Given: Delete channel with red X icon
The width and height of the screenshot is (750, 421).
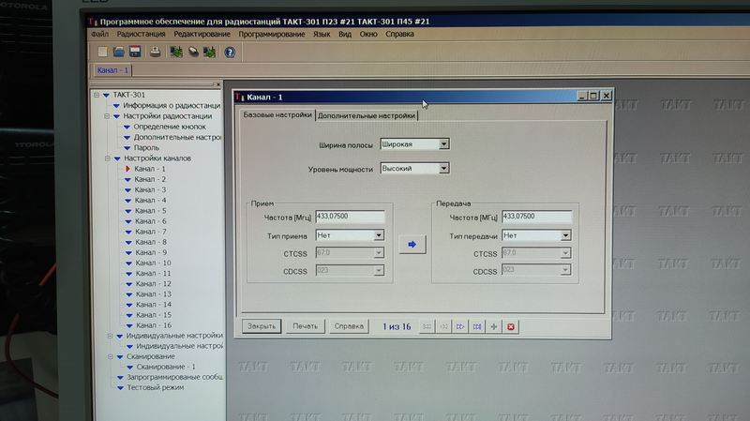Looking at the screenshot, I should point(511,326).
